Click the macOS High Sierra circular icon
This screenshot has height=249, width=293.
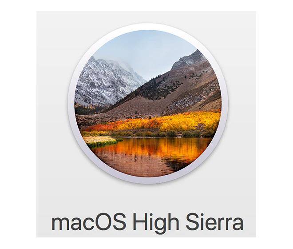(x=148, y=103)
